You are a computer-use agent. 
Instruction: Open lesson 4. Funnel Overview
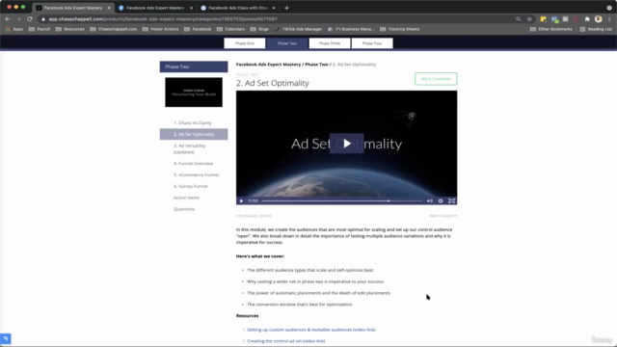click(x=193, y=164)
